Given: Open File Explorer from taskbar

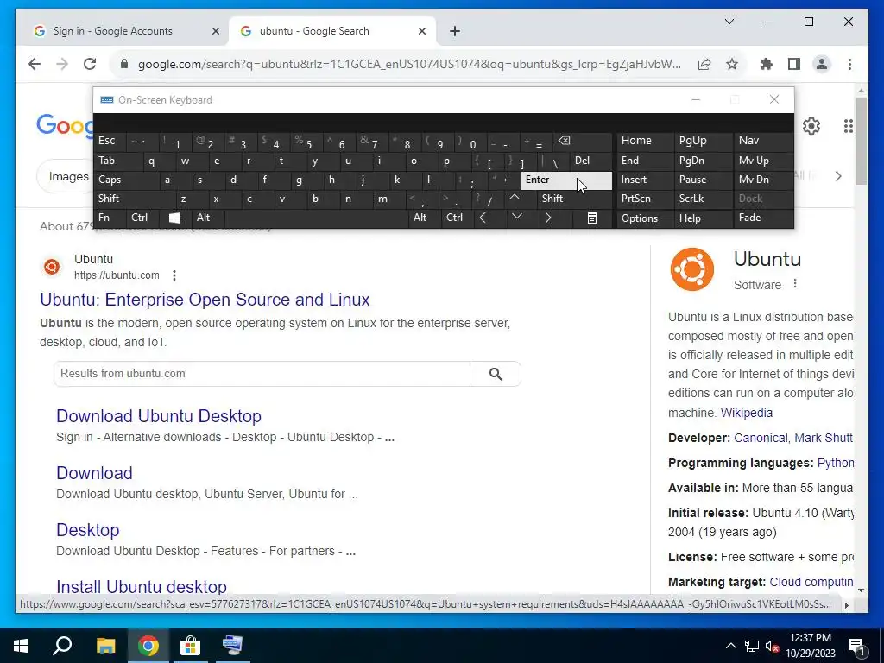Looking at the screenshot, I should 105,646.
